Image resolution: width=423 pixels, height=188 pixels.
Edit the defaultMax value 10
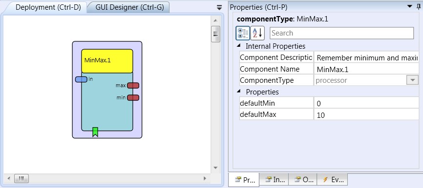click(x=366, y=115)
